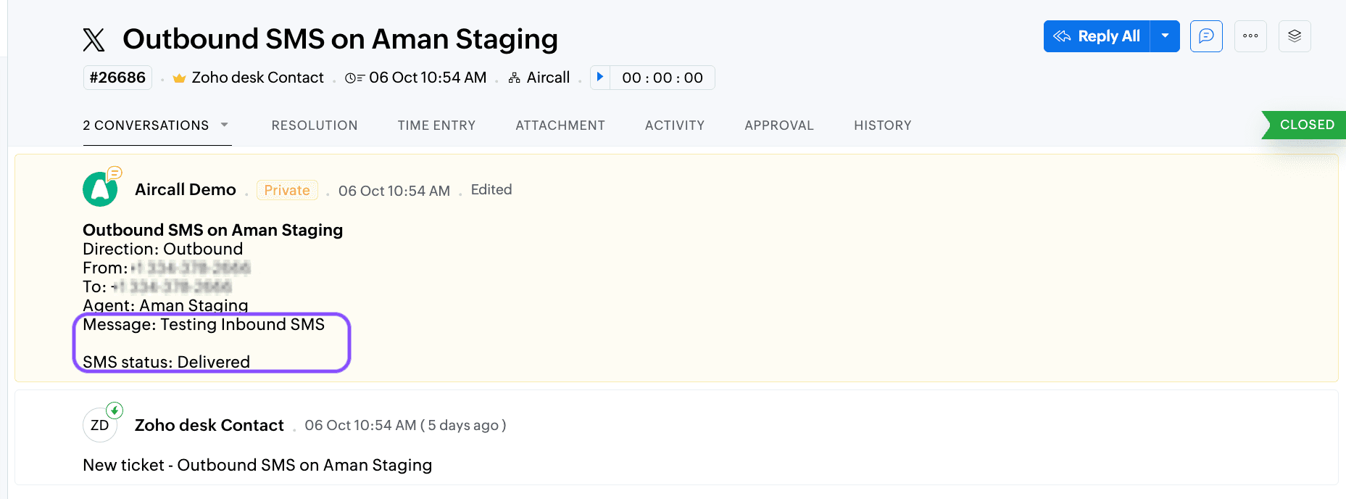
Task: Click the ZD contact avatar
Action: [100, 425]
